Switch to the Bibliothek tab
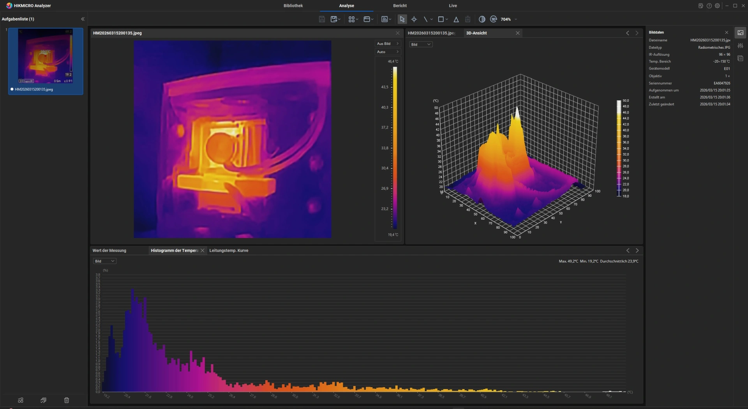Image resolution: width=748 pixels, height=409 pixels. 293,6
